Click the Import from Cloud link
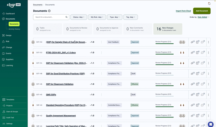The height and width of the screenshot is (127, 216). click(x=183, y=11)
